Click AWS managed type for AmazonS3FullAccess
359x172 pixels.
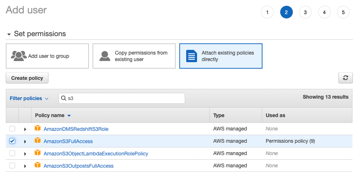coord(230,141)
